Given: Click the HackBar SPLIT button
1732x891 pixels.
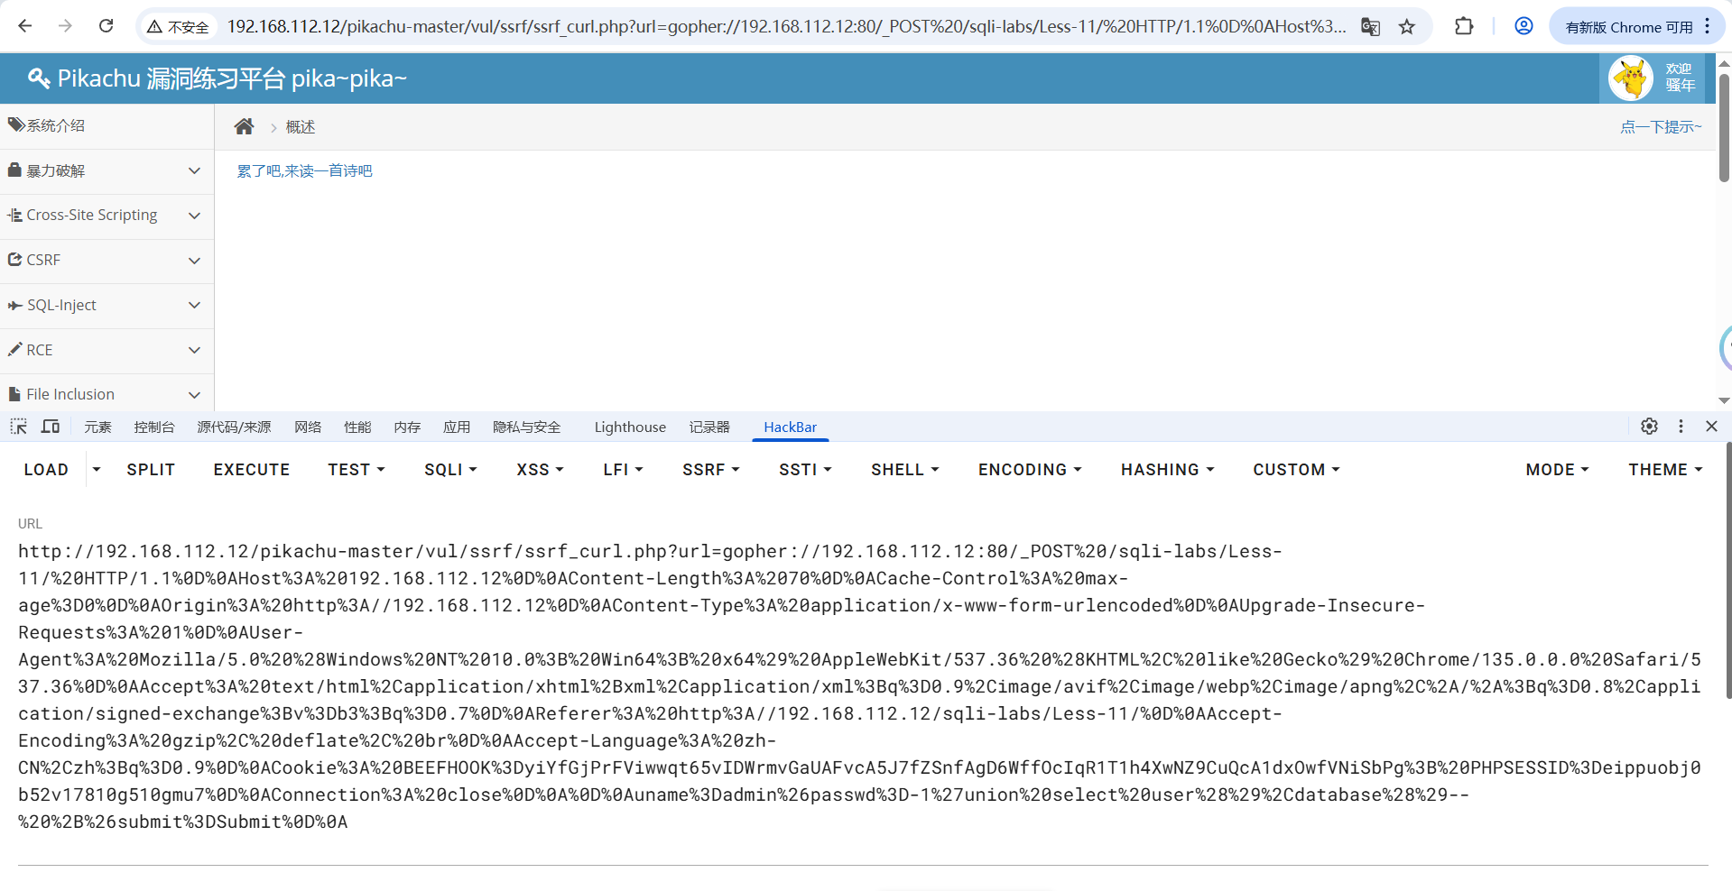Looking at the screenshot, I should point(151,470).
